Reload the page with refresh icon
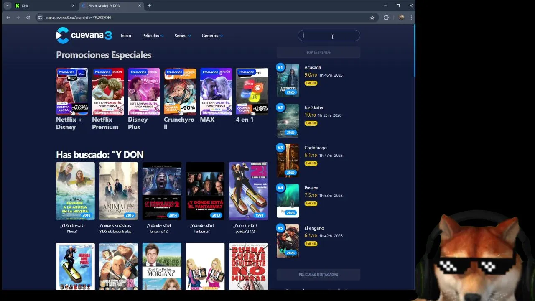This screenshot has height=301, width=535. click(28, 18)
